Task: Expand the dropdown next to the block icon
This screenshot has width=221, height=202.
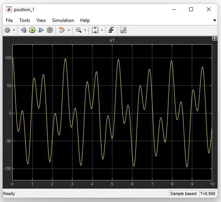Action: coord(69,30)
